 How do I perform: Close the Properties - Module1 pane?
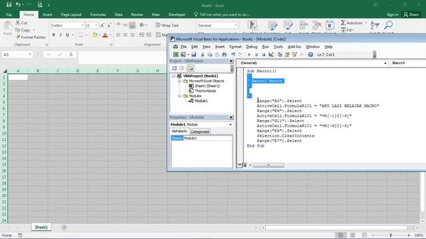231,118
